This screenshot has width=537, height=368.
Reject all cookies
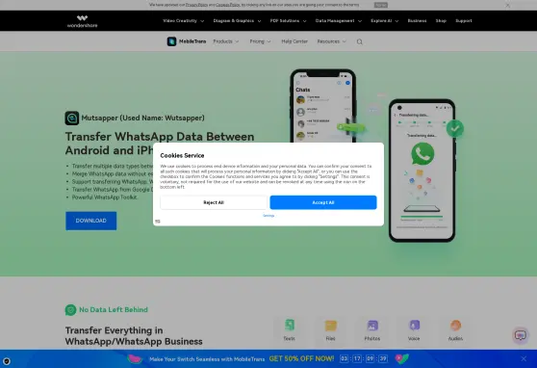214,202
